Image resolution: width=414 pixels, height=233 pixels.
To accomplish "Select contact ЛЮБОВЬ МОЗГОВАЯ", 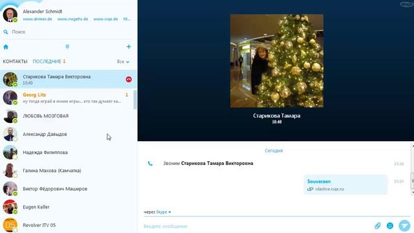I will [x=69, y=116].
